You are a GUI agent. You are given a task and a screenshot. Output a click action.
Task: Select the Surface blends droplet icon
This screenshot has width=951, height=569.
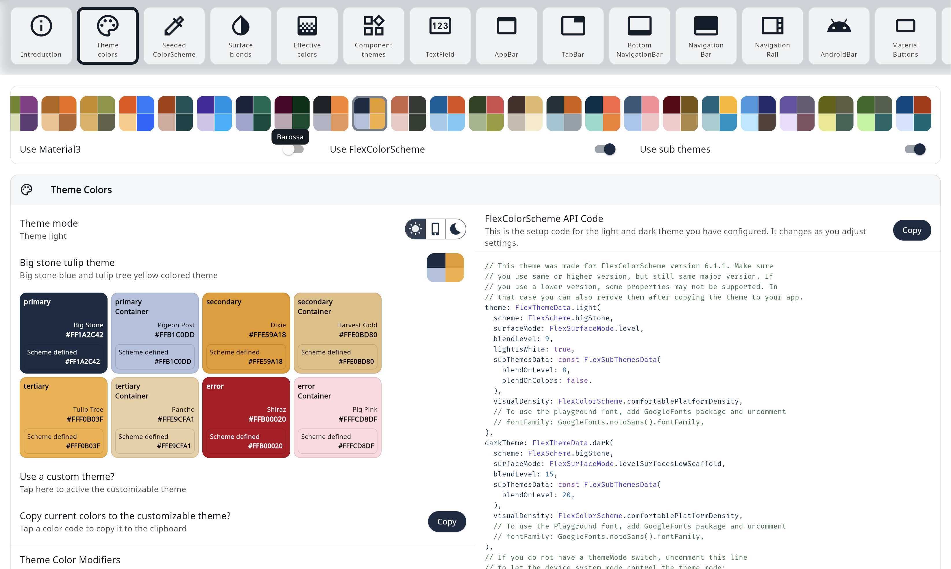240,26
